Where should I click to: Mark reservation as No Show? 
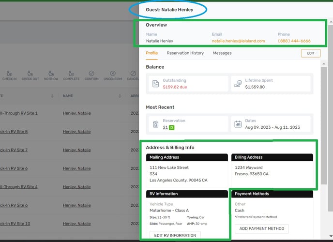coord(51,74)
